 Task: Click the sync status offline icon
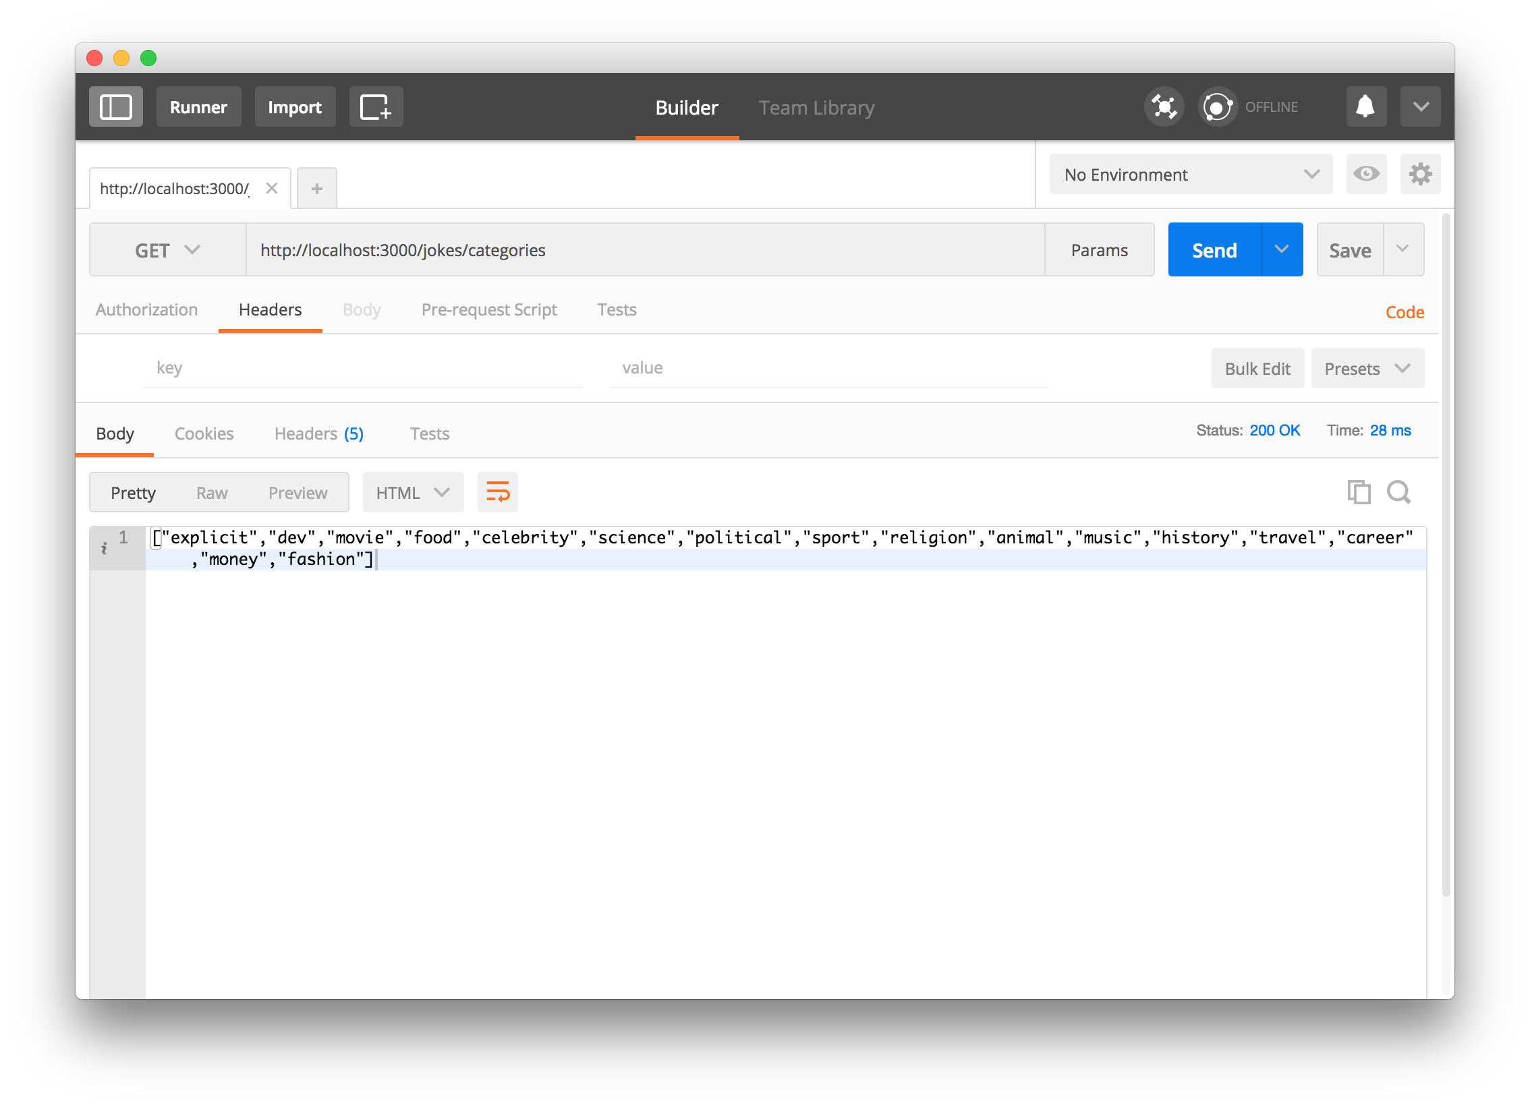point(1218,107)
